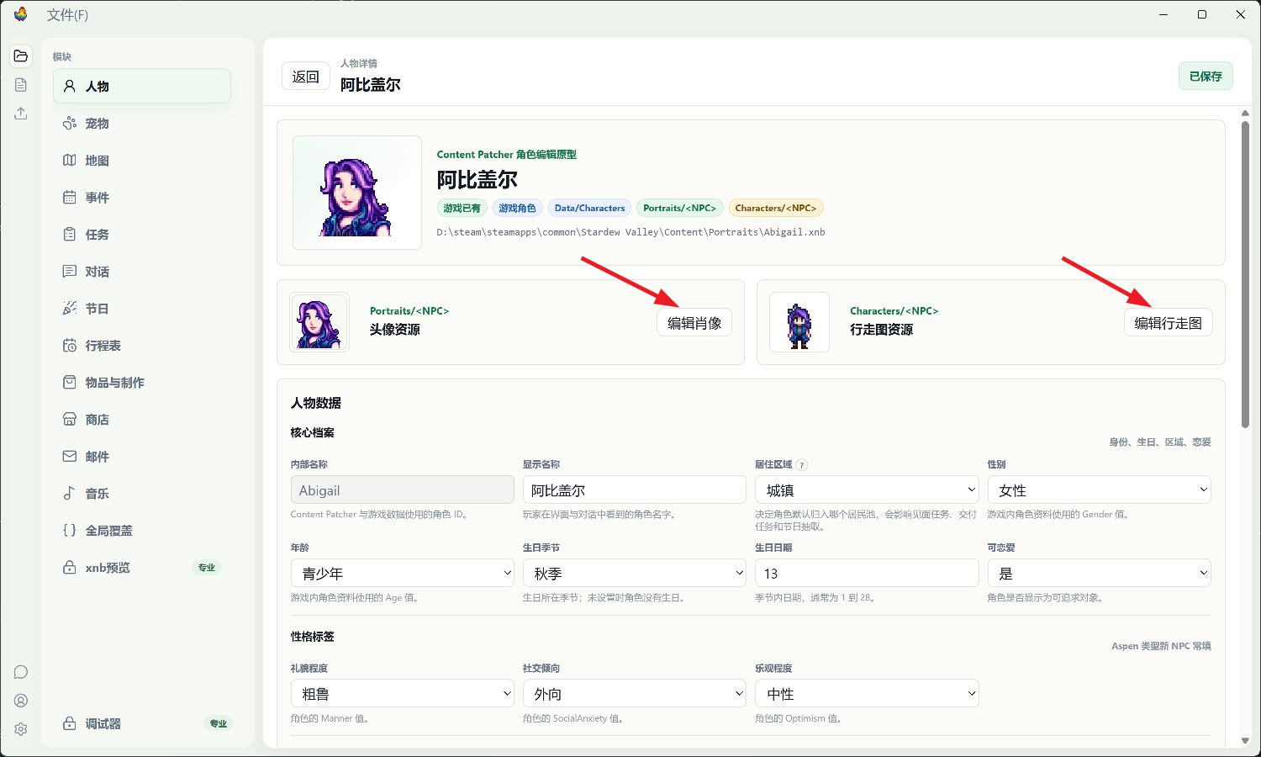Click the 人物数据 section heading

pos(316,403)
